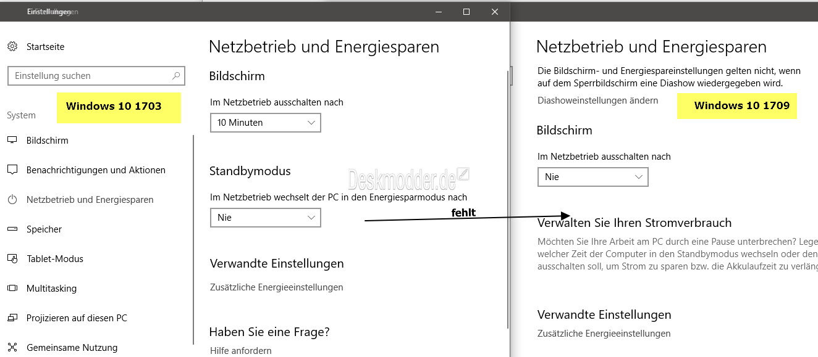The height and width of the screenshot is (357, 818).
Task: Click the Multitasking icon
Action: pos(12,288)
